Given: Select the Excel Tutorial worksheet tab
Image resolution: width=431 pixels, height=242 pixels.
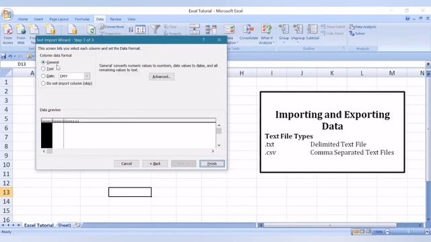Looking at the screenshot, I should 39,225.
